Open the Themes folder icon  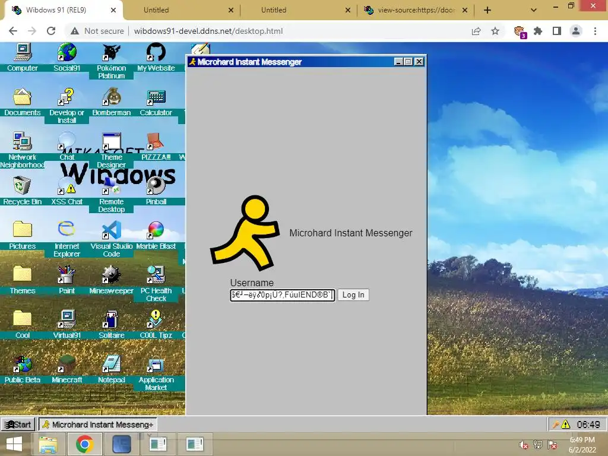coord(23,274)
